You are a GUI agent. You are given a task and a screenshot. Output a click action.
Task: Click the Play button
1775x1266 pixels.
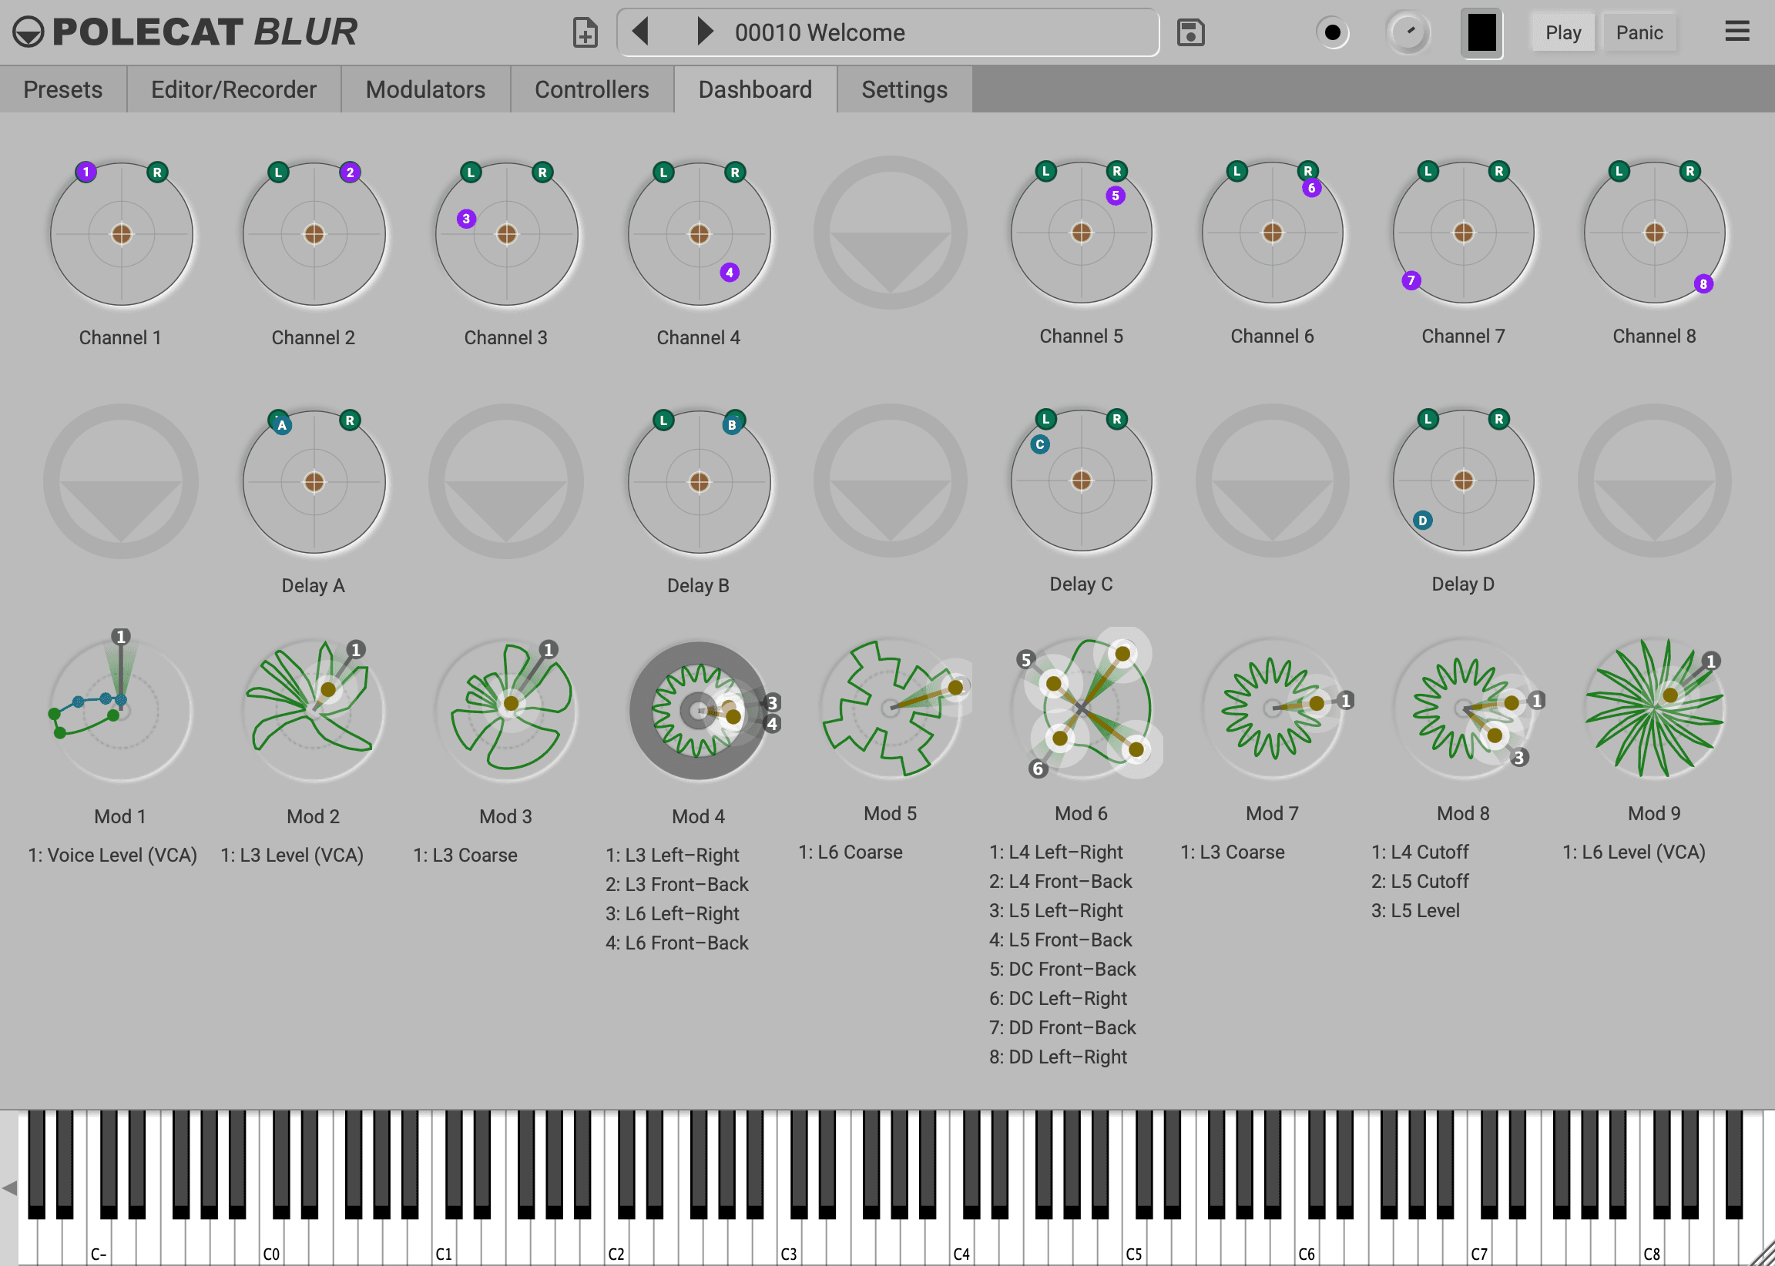[x=1563, y=33]
